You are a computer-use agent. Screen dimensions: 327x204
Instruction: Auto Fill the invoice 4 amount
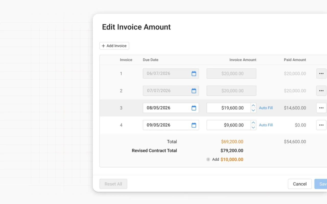[266, 125]
